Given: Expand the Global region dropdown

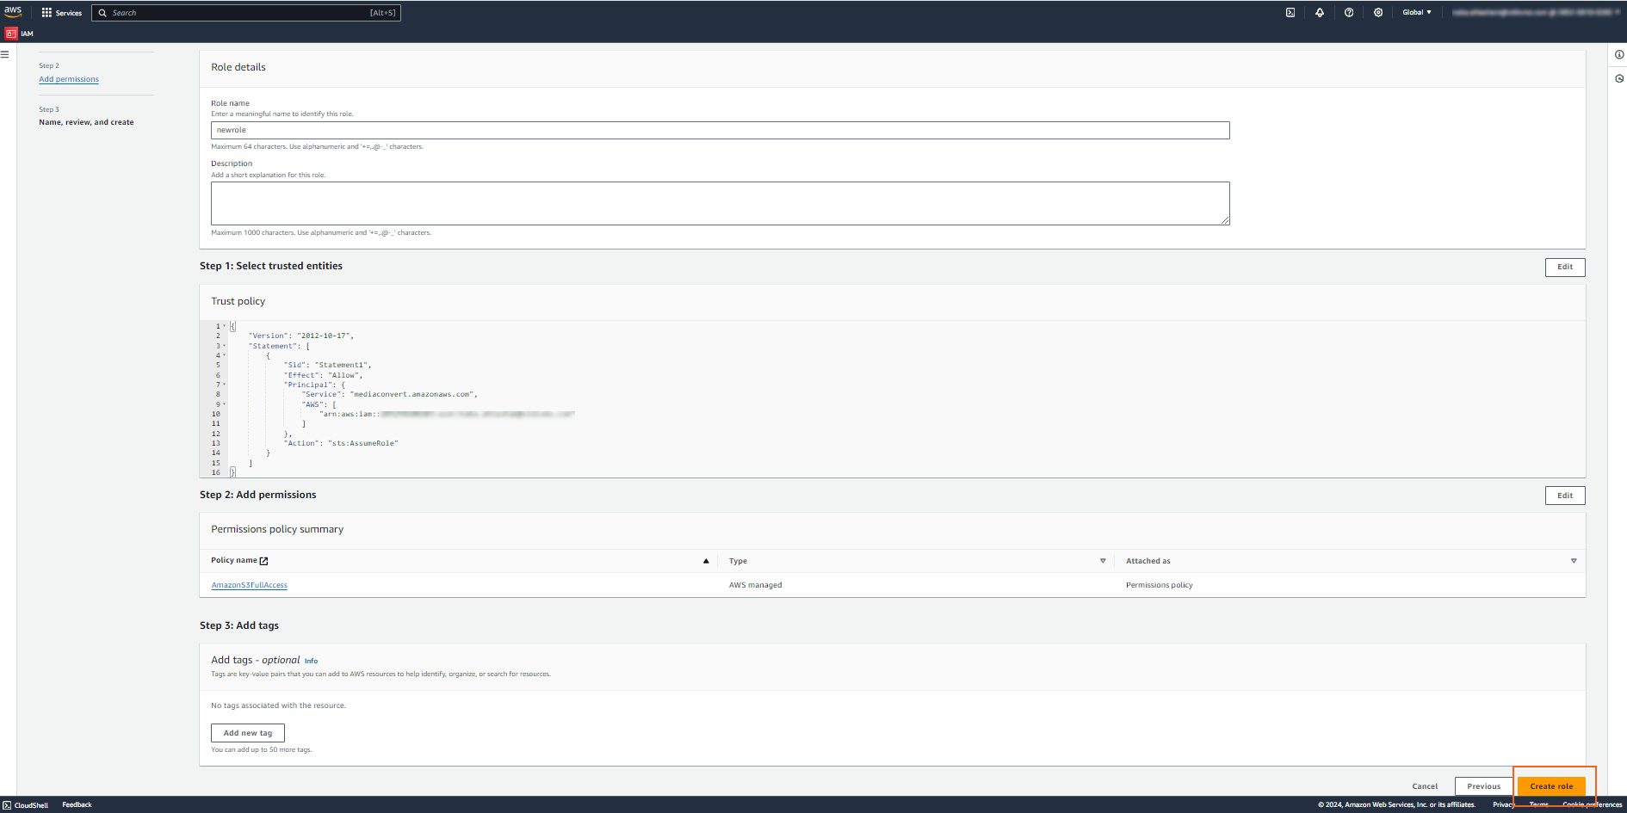Looking at the screenshot, I should [x=1416, y=13].
